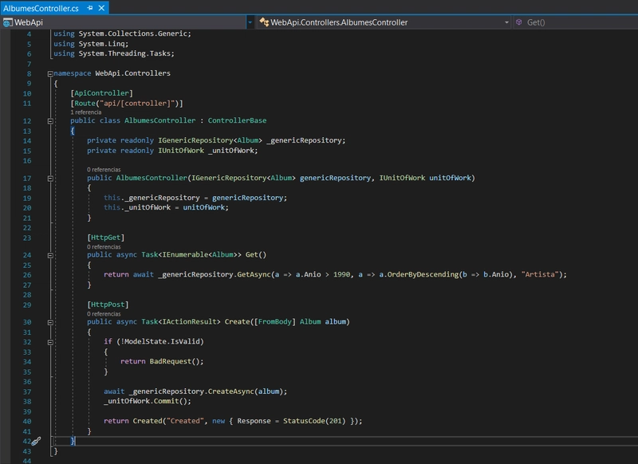Collapse the namespace WebApi.Controllers block
Image resolution: width=638 pixels, height=464 pixels.
50,73
